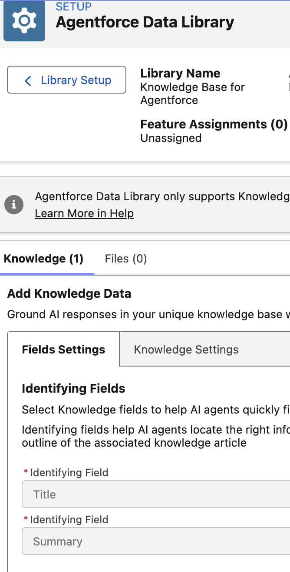Image resolution: width=290 pixels, height=572 pixels.
Task: Open the Knowledge Settings tab
Action: pos(187,349)
